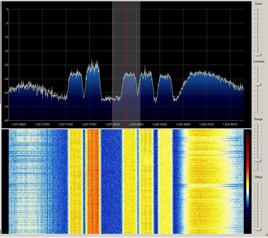Click the 1,838 293G frequency label
Screen dimensions: 268x238
[x=159, y=125]
